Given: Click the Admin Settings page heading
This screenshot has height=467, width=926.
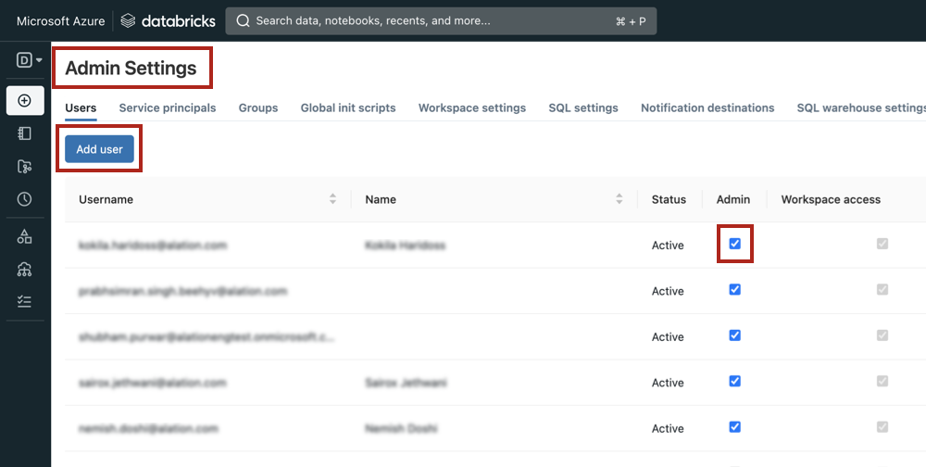Looking at the screenshot, I should point(131,68).
